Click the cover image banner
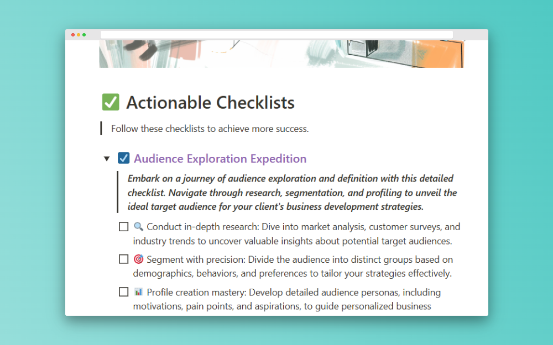This screenshot has width=553, height=345. pos(281,54)
